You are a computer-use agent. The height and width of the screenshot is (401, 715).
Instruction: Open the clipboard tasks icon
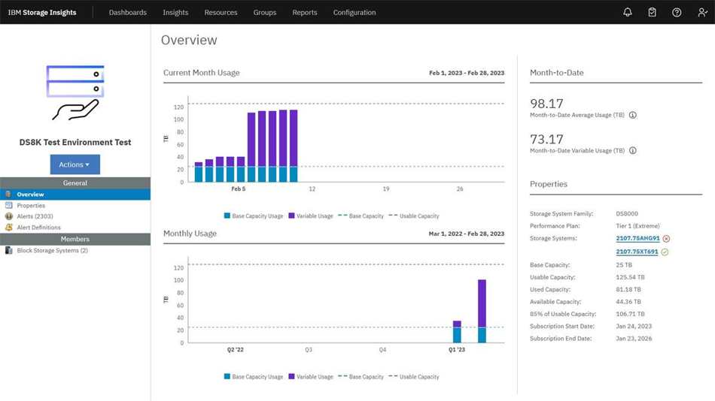click(x=652, y=12)
